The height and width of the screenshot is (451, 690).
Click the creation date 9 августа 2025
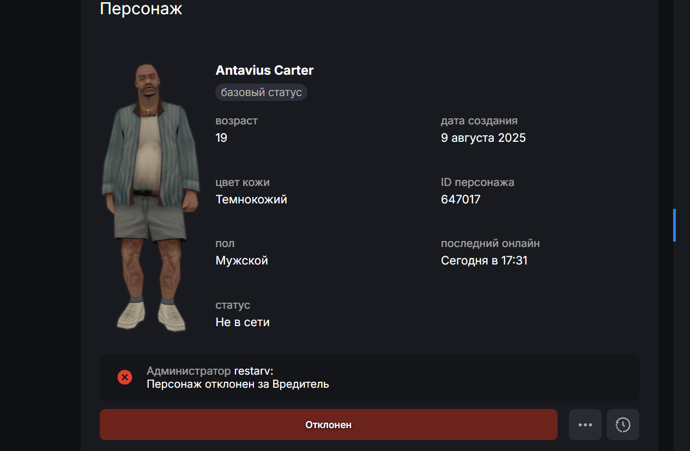[x=483, y=138]
